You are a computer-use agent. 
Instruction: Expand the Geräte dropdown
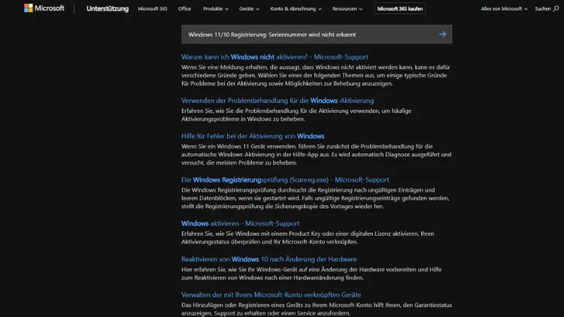[x=249, y=8]
